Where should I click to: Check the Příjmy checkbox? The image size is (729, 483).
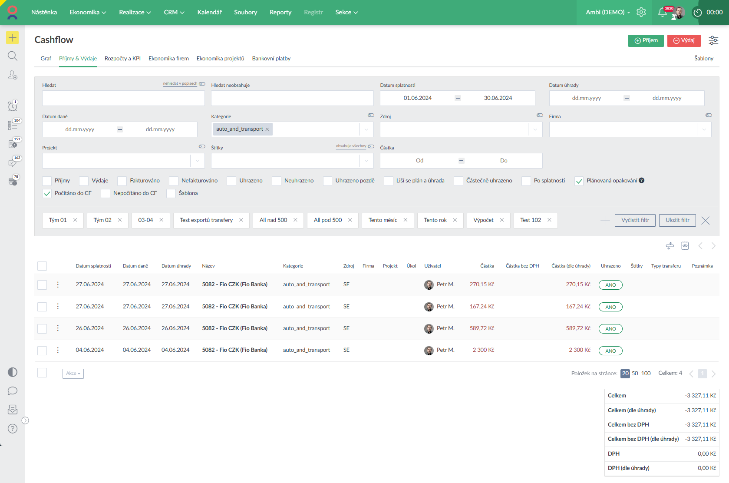click(x=47, y=181)
